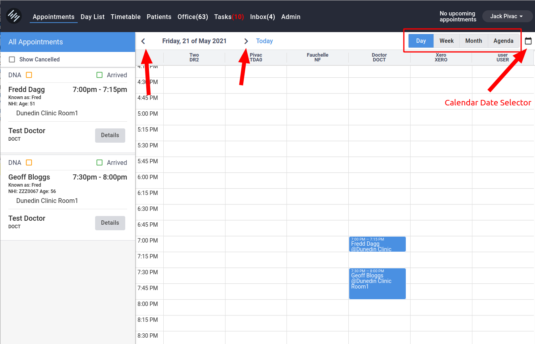Switch to the Week view
This screenshot has width=535, height=344.
(446, 41)
